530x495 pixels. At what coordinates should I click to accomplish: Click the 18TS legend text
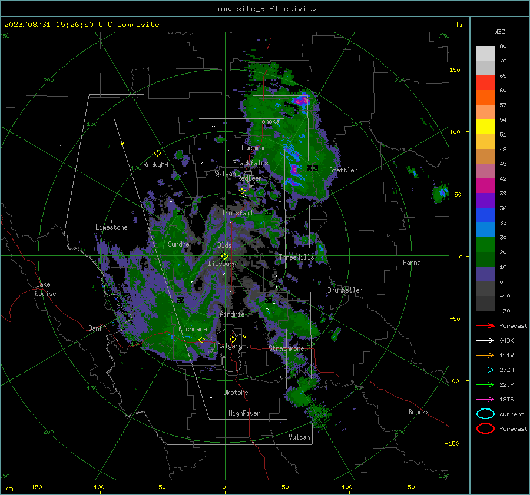[x=506, y=400]
